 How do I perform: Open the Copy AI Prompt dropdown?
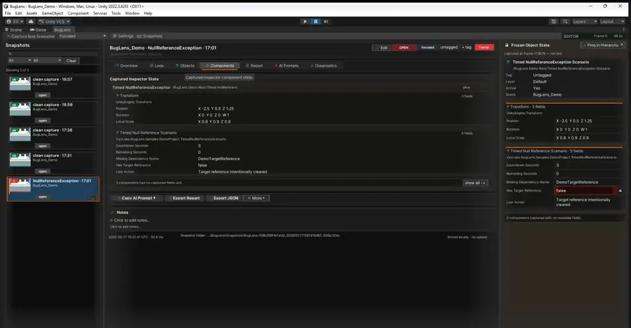pos(137,198)
